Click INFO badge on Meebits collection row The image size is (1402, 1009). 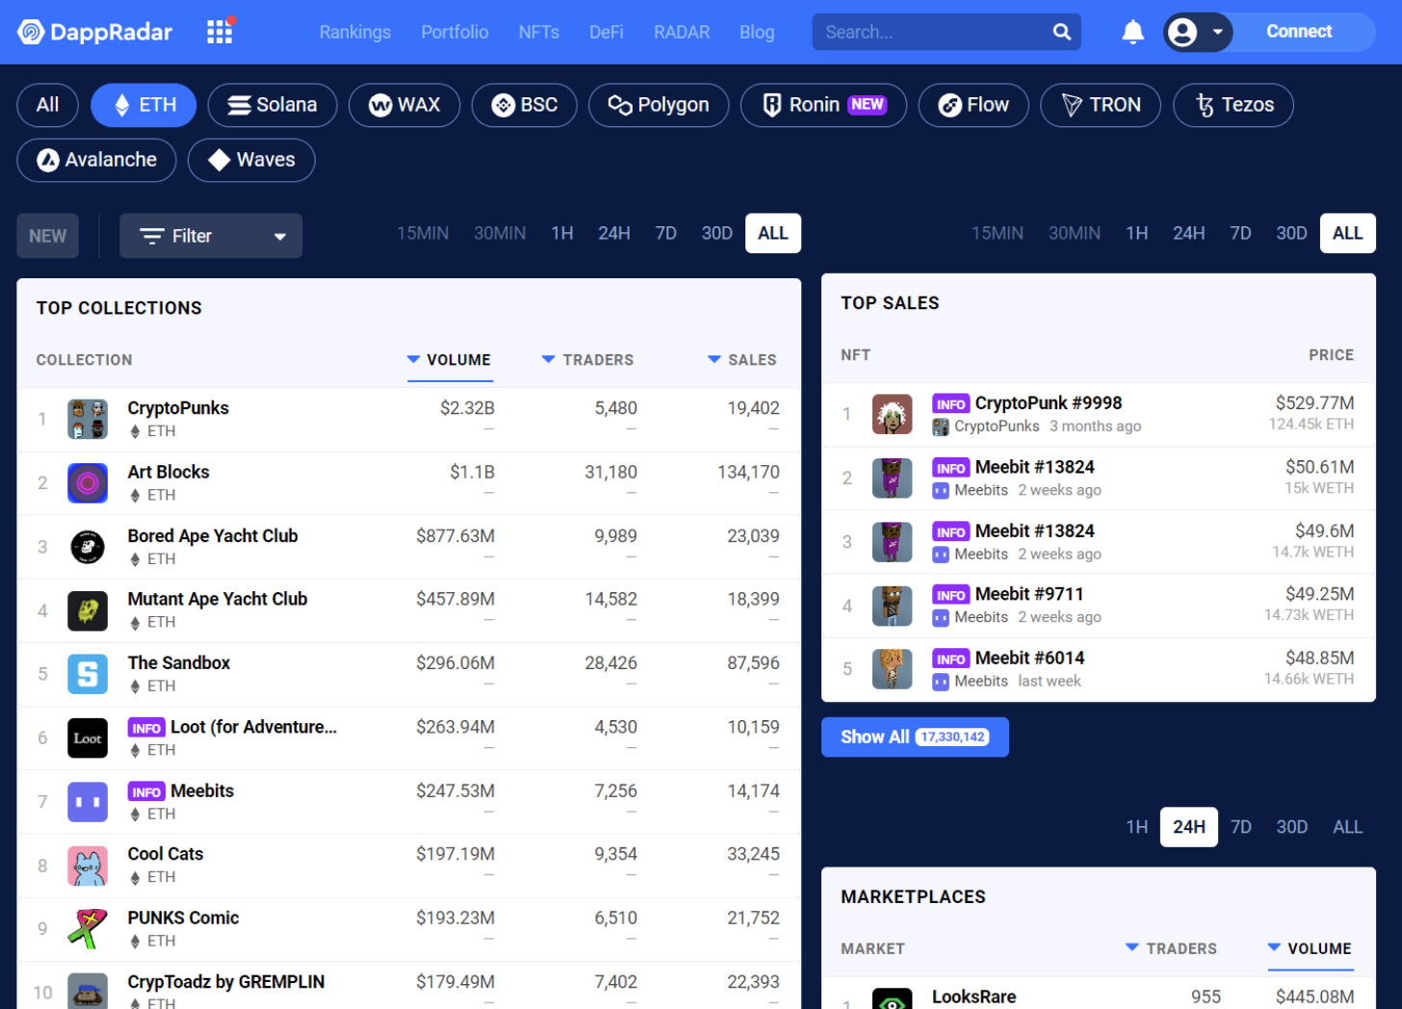146,791
